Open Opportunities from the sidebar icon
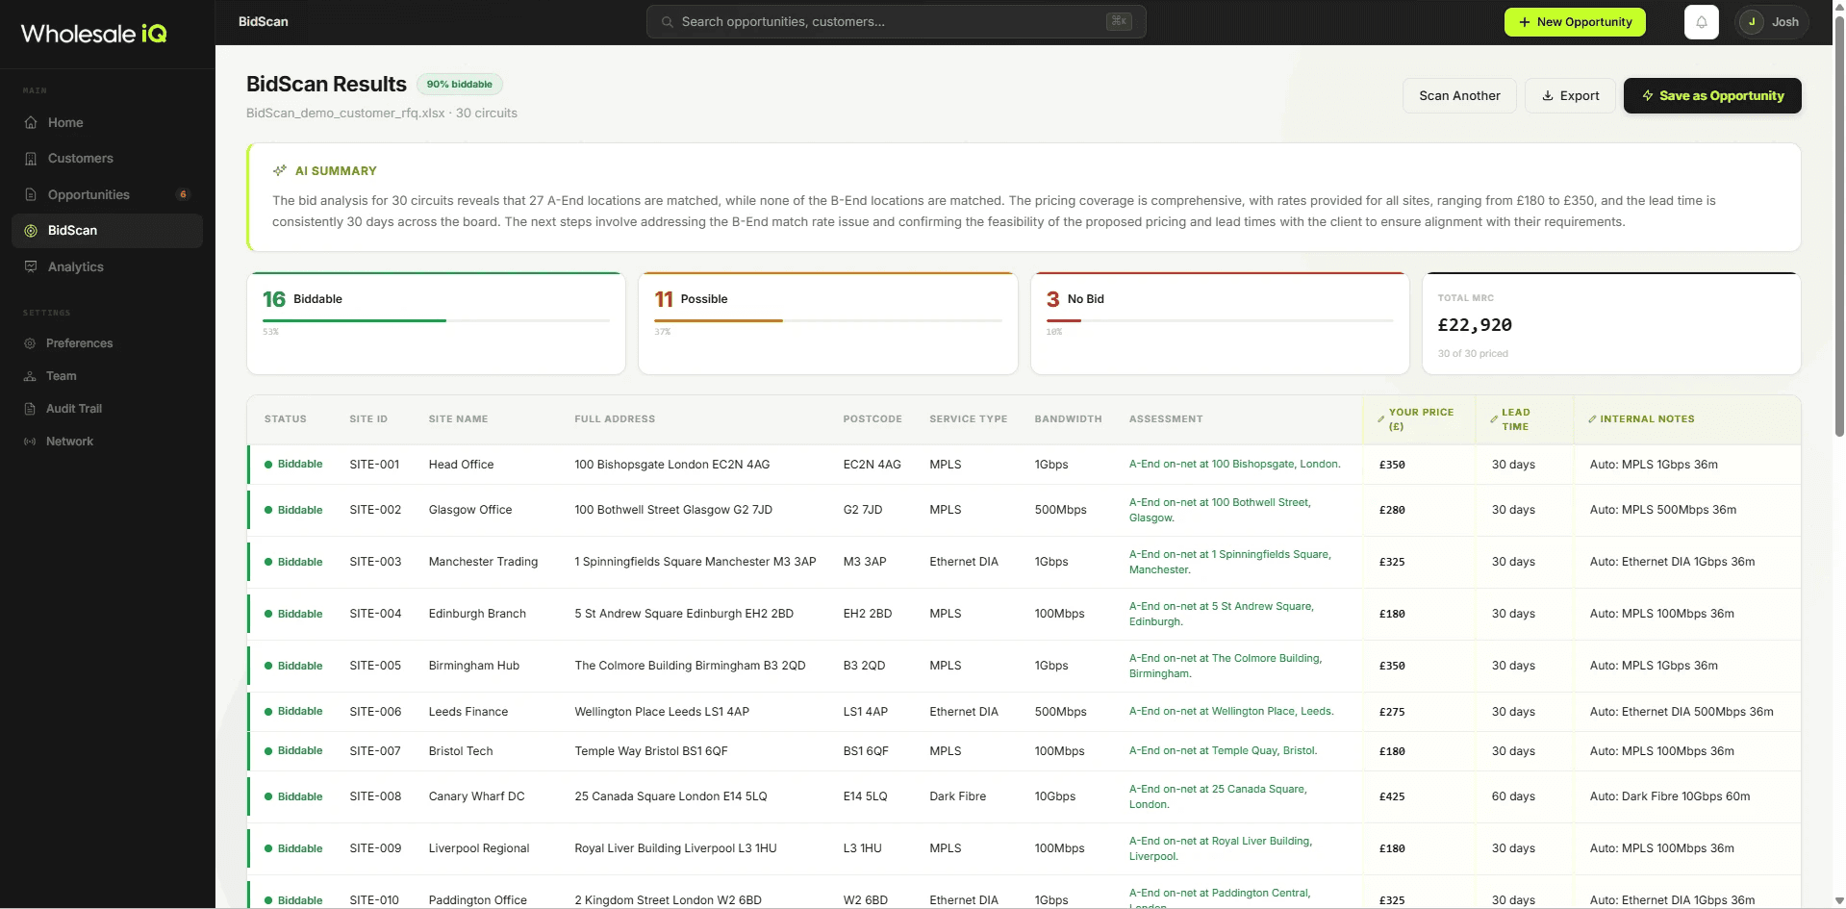This screenshot has height=909, width=1846. pyautogui.click(x=32, y=194)
